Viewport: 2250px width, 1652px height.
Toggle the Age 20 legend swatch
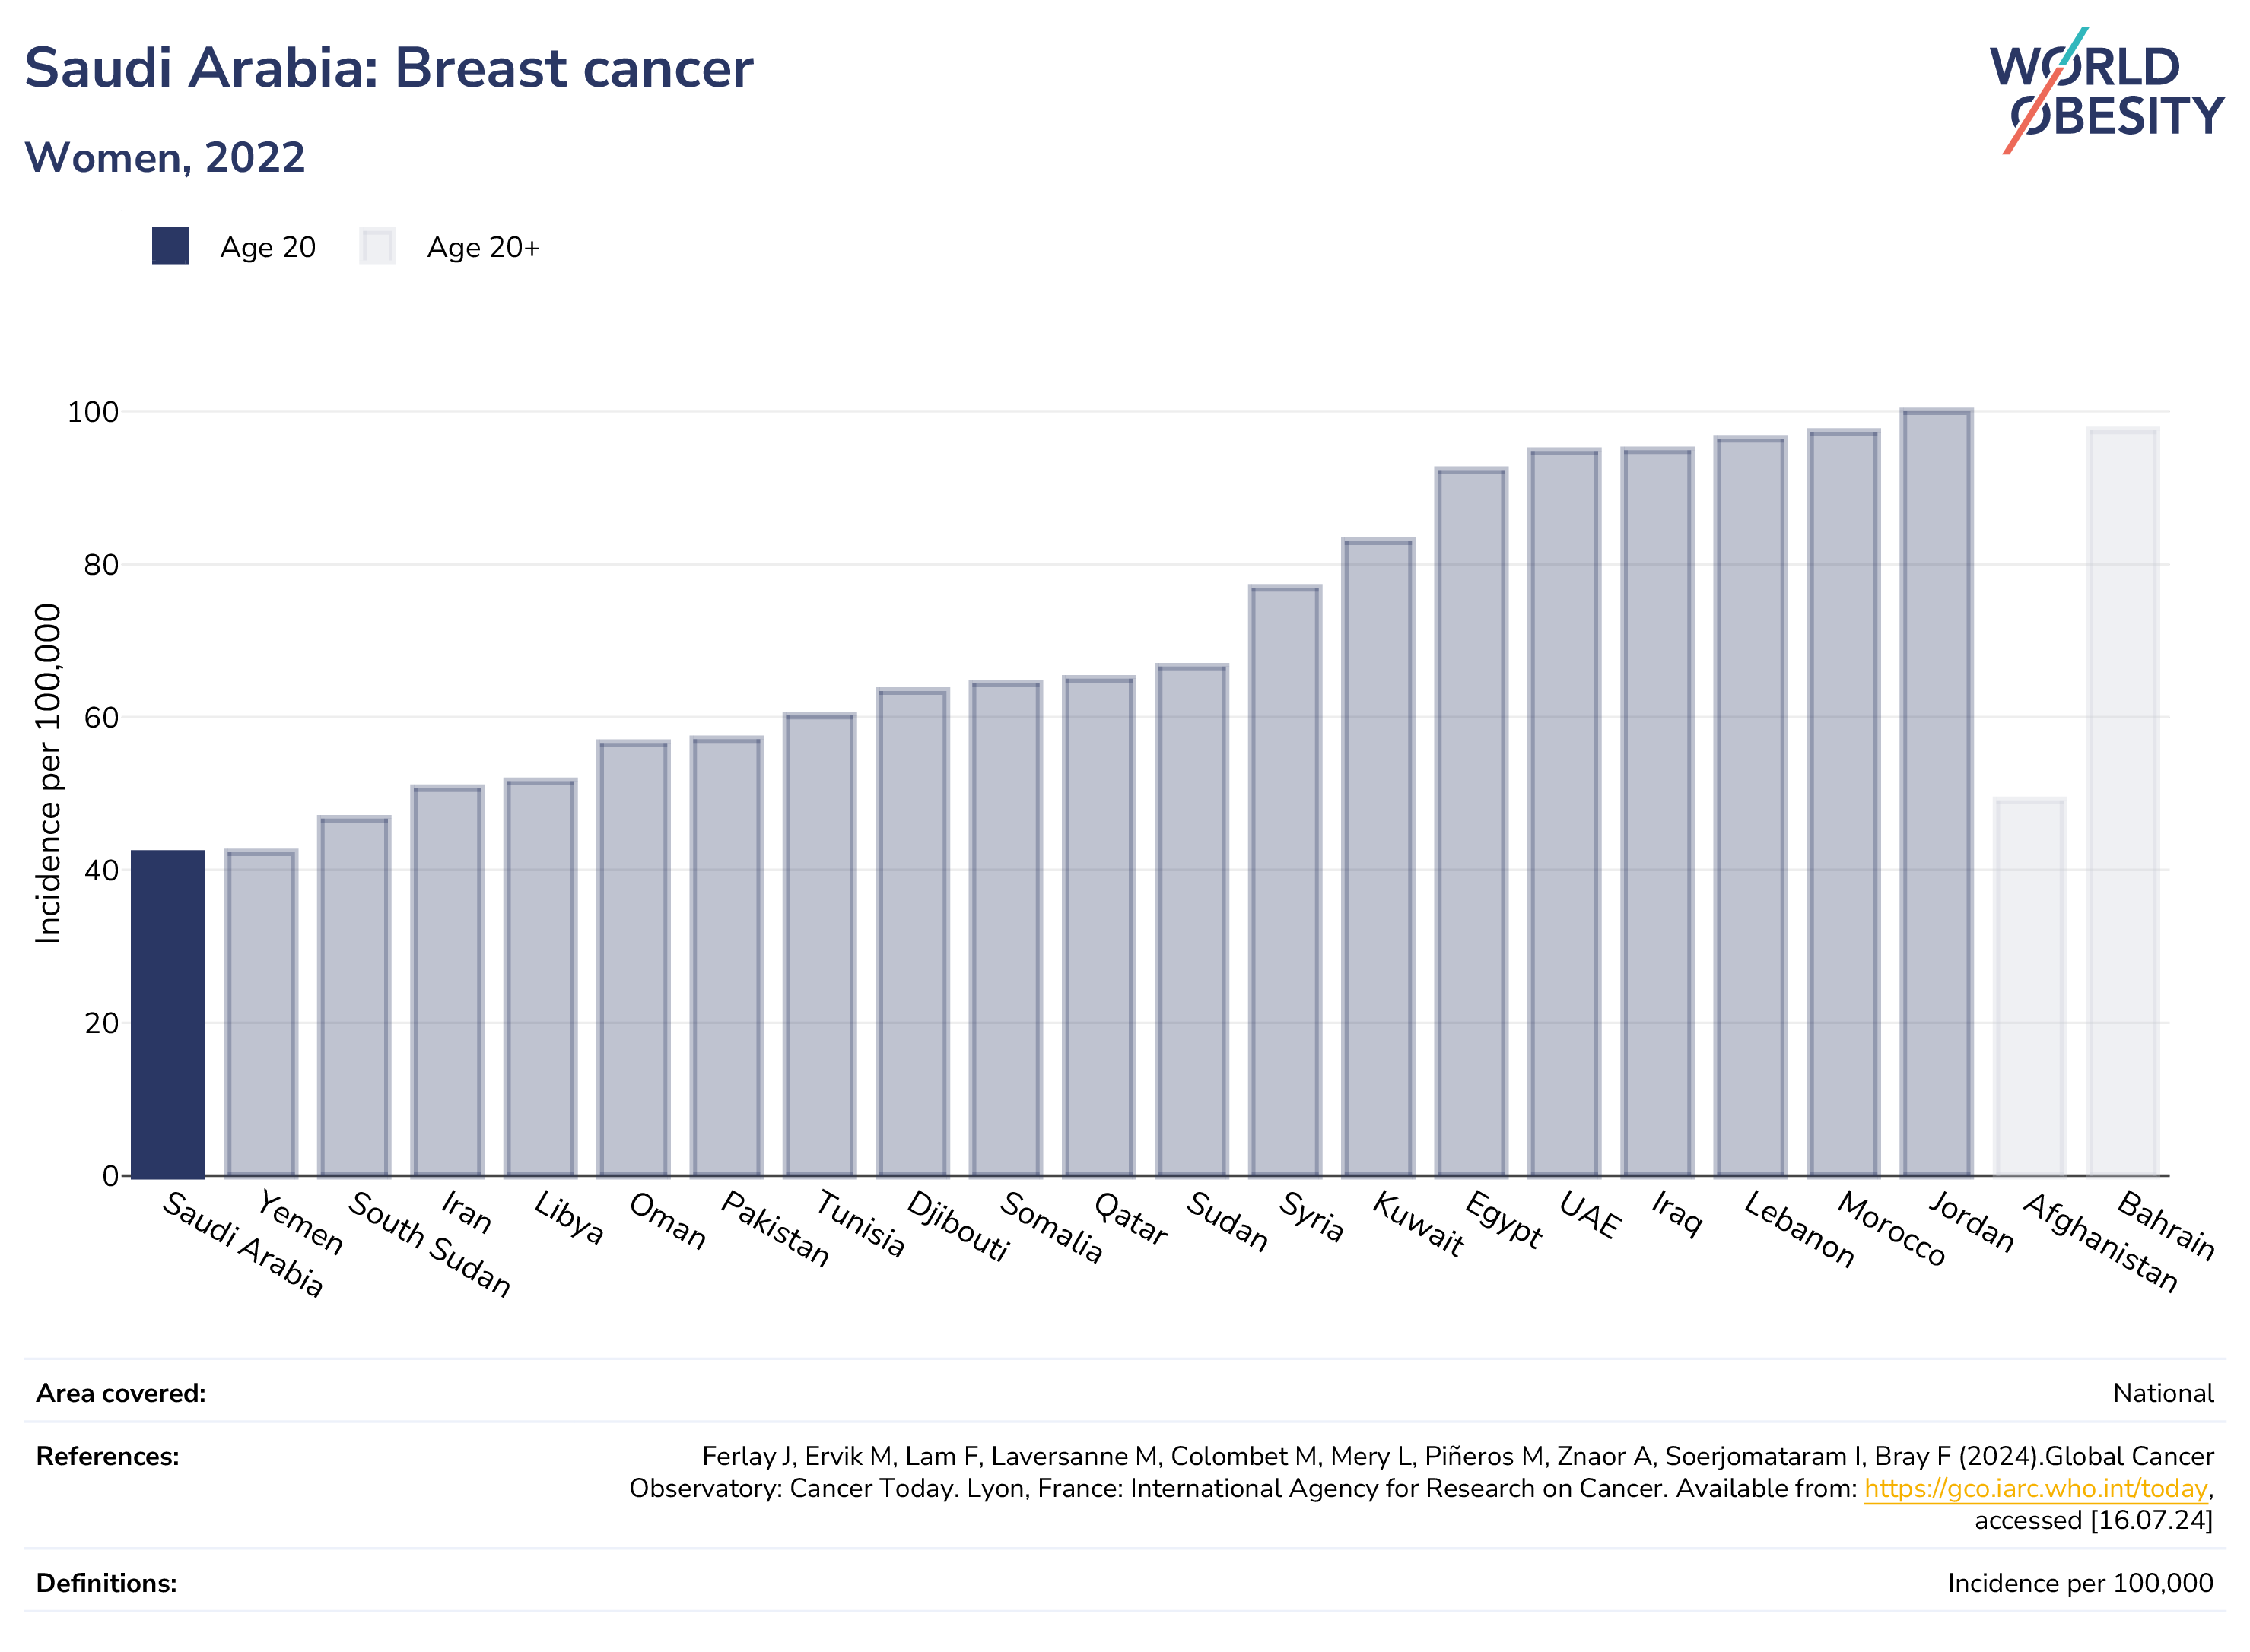click(x=170, y=246)
